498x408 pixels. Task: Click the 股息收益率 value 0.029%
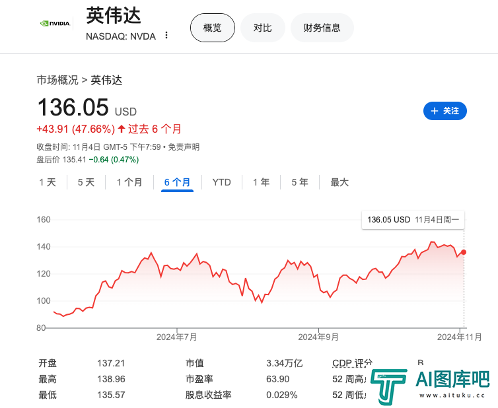pos(282,395)
